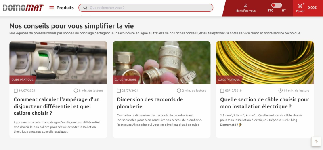Viewport: 323px width, 150px height.
Task: Click the scroll-to-top arrow button
Action: (316, 142)
